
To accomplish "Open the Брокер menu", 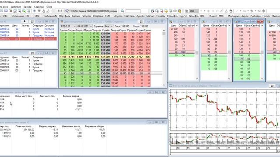I will pyautogui.click(x=27, y=7).
